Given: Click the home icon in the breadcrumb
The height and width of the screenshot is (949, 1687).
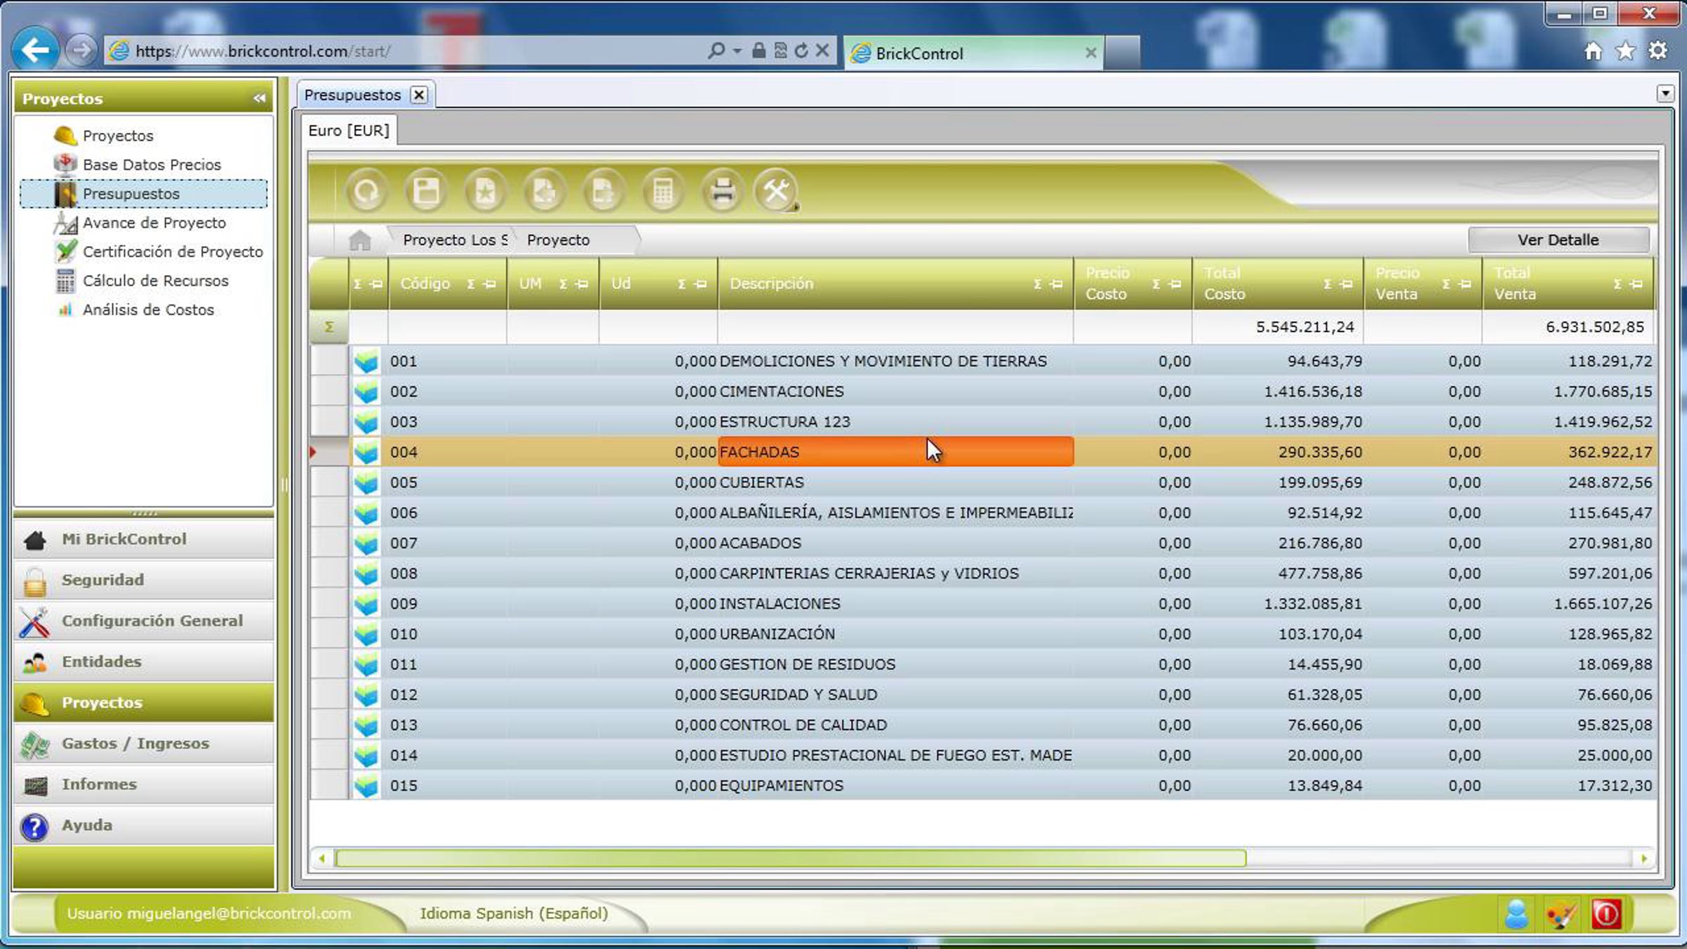Looking at the screenshot, I should tap(360, 240).
